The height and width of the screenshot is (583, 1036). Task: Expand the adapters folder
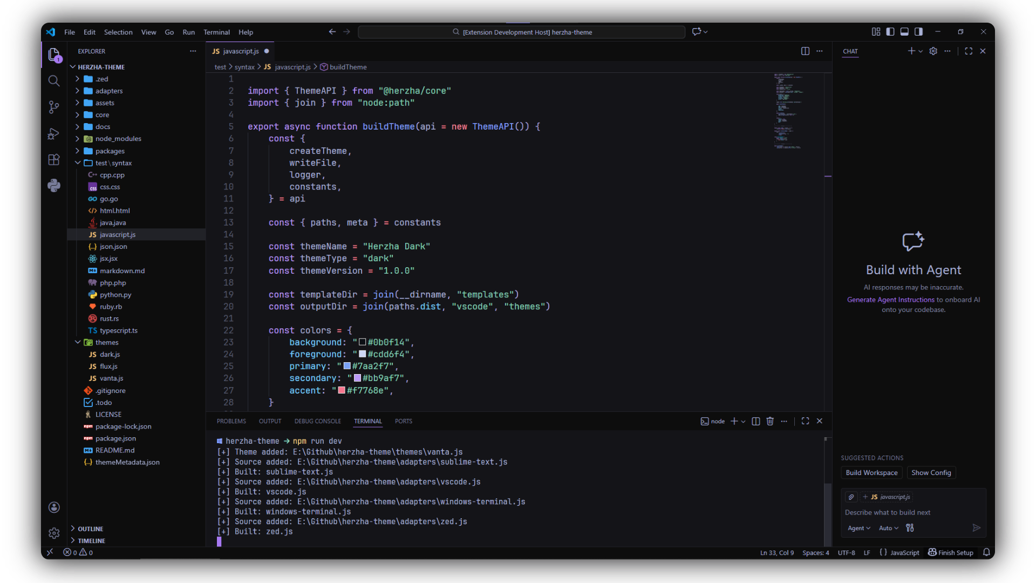coord(108,91)
